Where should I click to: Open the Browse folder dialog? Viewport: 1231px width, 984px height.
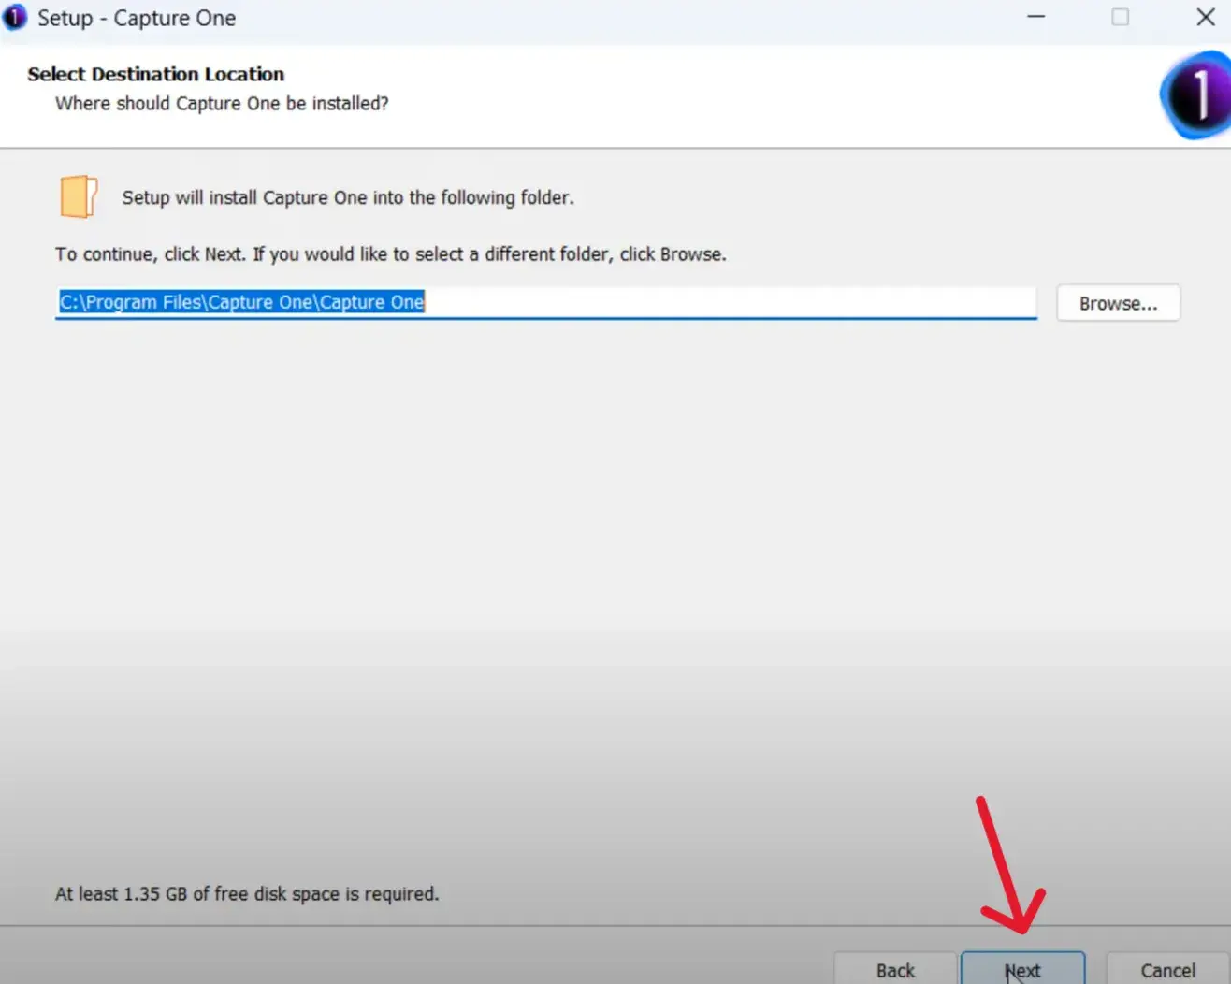pos(1118,304)
